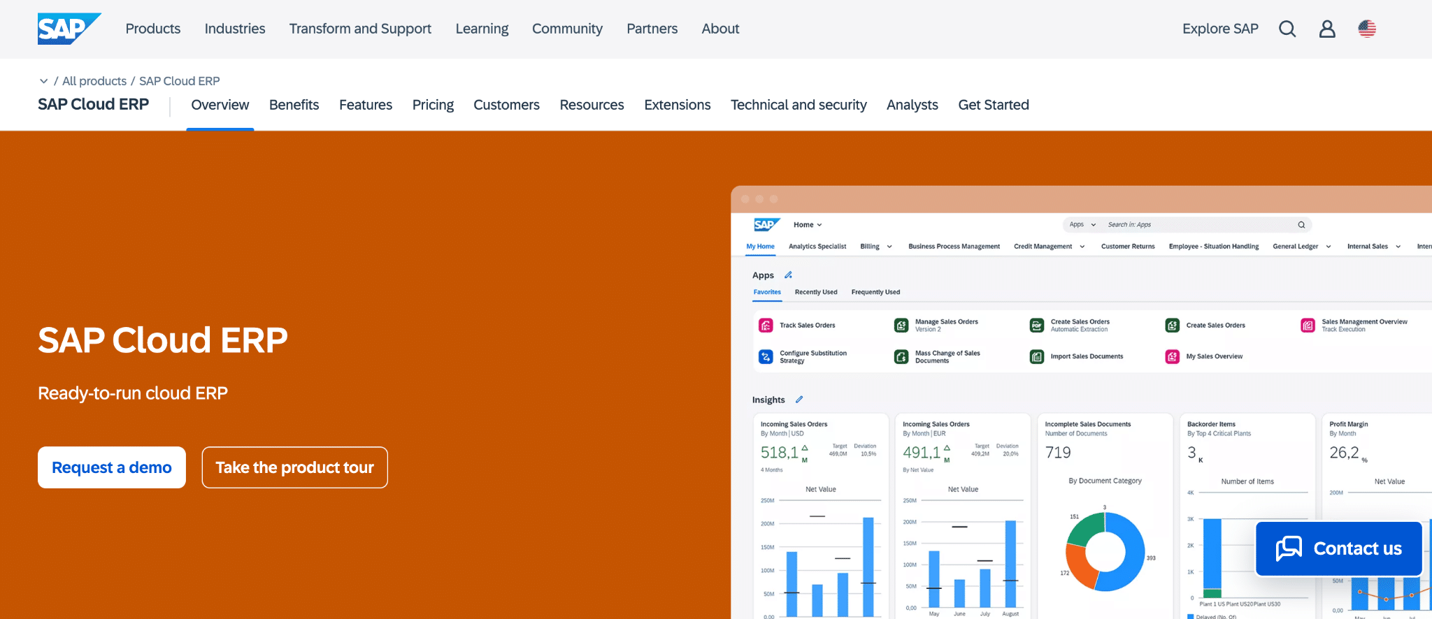Click the SAP logo in the header
The height and width of the screenshot is (619, 1432).
(x=69, y=29)
